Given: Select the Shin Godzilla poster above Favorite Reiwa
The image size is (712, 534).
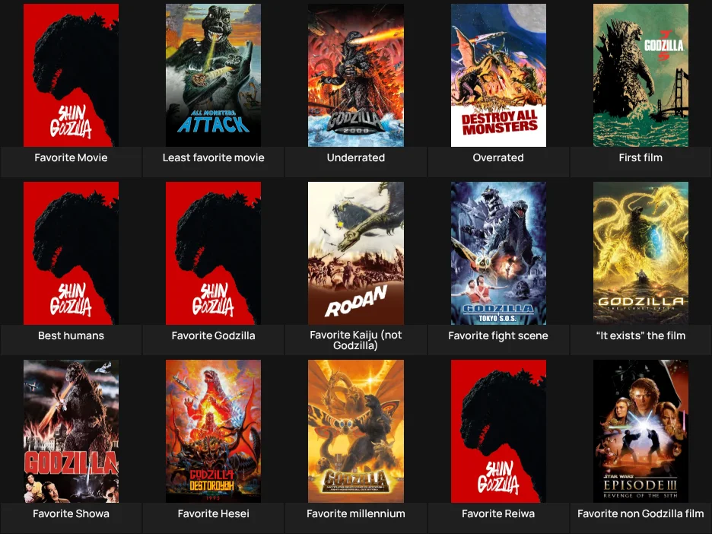Looking at the screenshot, I should (x=498, y=431).
